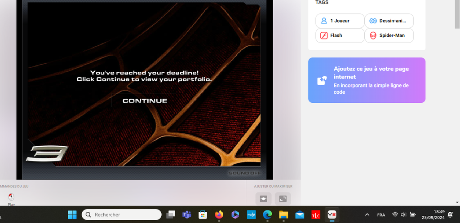Click the Flash tag icon
Screen dimensions: 460x223
(324, 35)
